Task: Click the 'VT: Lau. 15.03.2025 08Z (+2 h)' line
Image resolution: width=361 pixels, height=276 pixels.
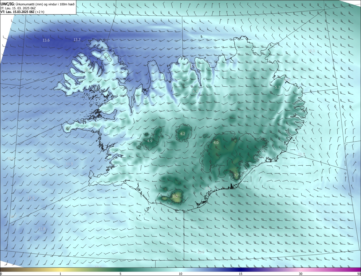Action: (22, 12)
